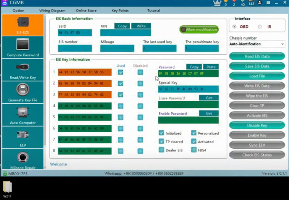
Task: Open the Wiring Diagram menu
Action: tap(52, 10)
